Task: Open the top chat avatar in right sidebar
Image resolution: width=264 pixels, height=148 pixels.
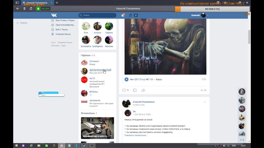Action: tap(242, 92)
